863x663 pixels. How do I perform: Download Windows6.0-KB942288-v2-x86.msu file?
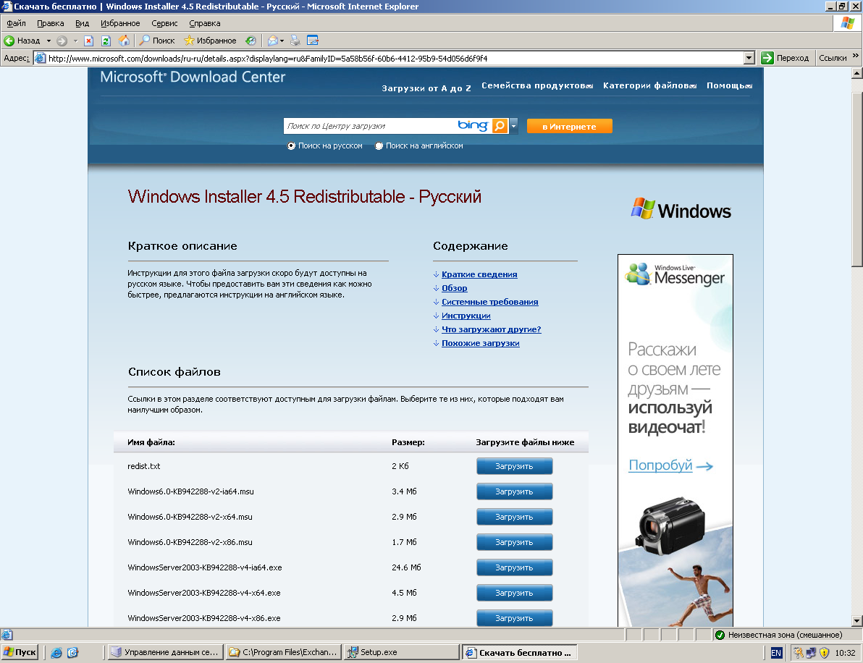514,542
